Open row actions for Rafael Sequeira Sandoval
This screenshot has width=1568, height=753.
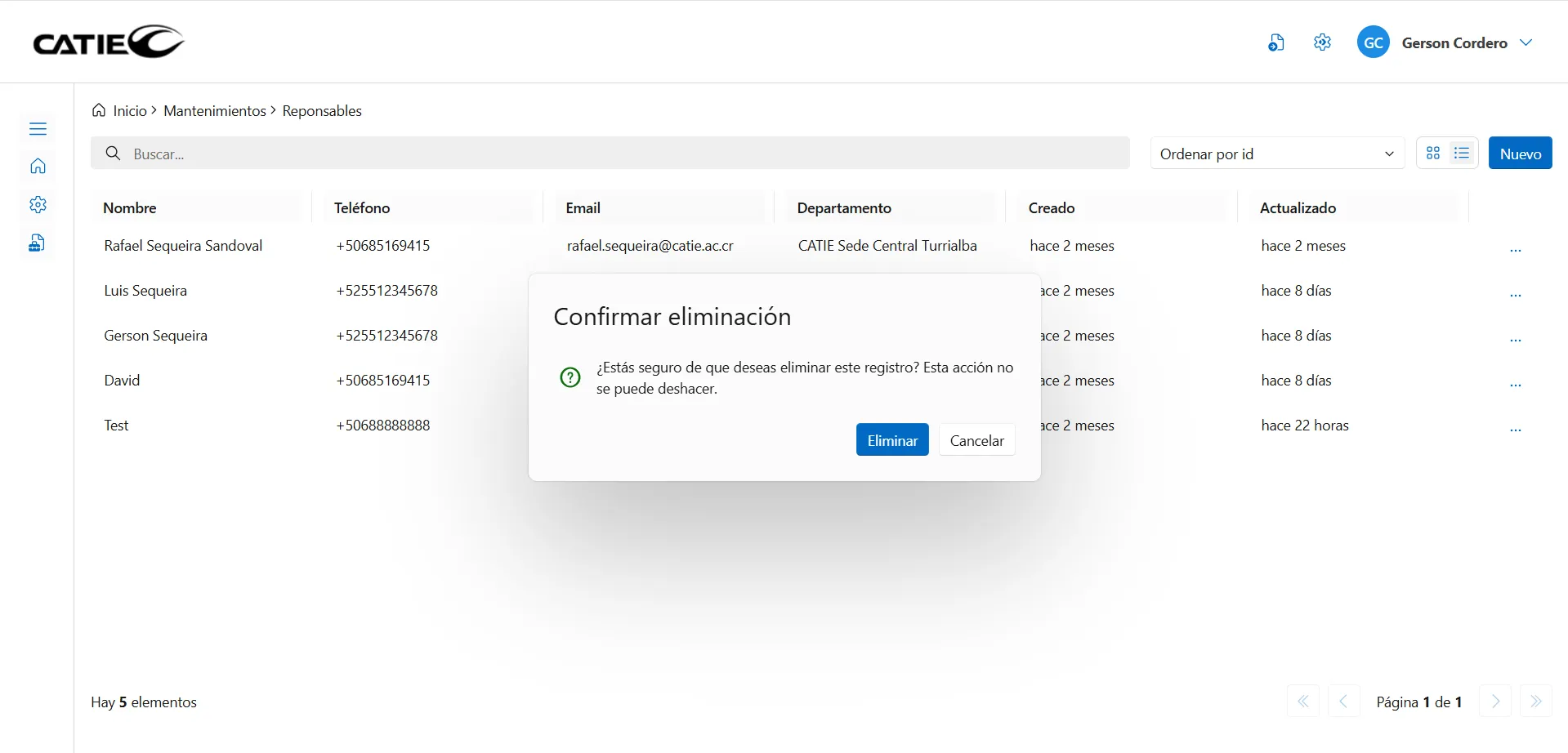[x=1515, y=249]
